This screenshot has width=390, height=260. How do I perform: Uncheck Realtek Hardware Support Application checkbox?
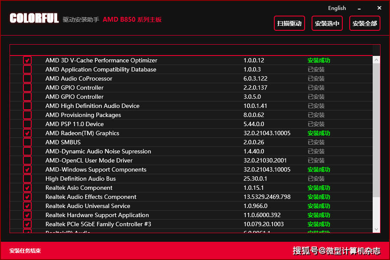coord(27,215)
